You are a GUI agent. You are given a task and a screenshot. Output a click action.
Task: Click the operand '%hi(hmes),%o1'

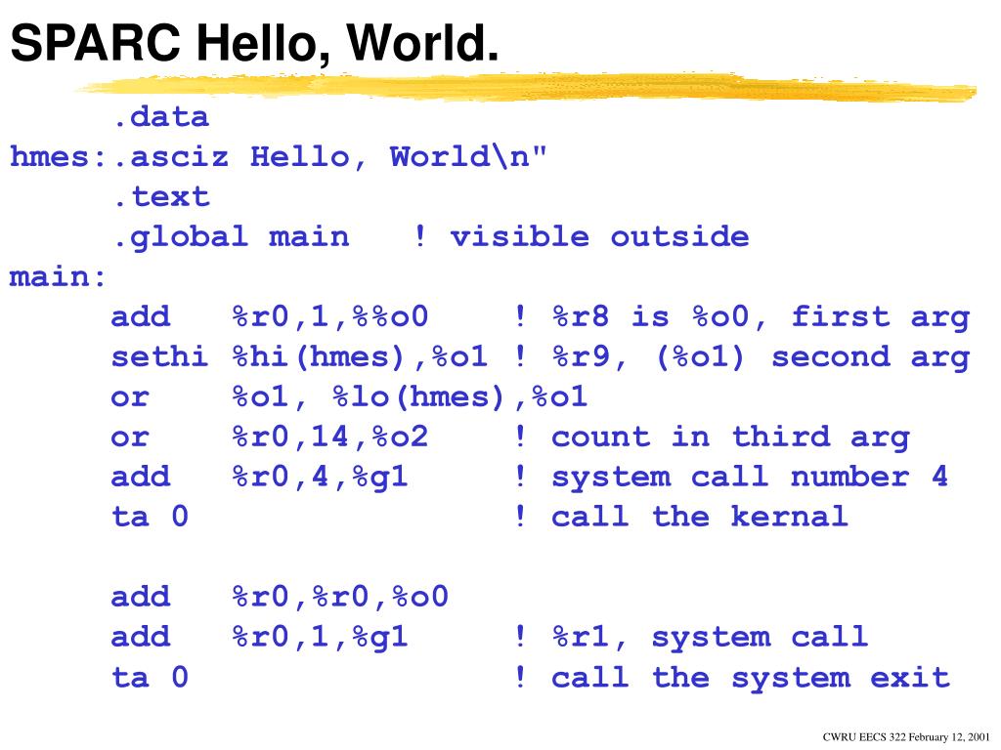(x=360, y=357)
